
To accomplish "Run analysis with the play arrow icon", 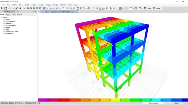I will pyautogui.click(x=24, y=8).
